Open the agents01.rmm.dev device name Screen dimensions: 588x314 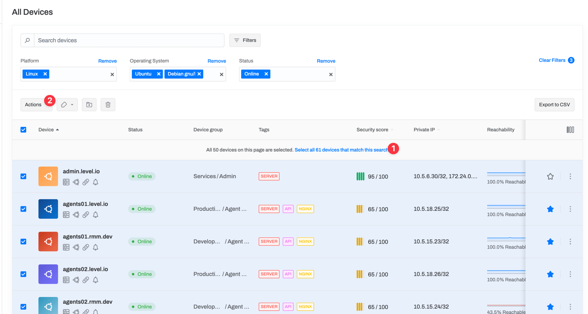click(x=87, y=237)
